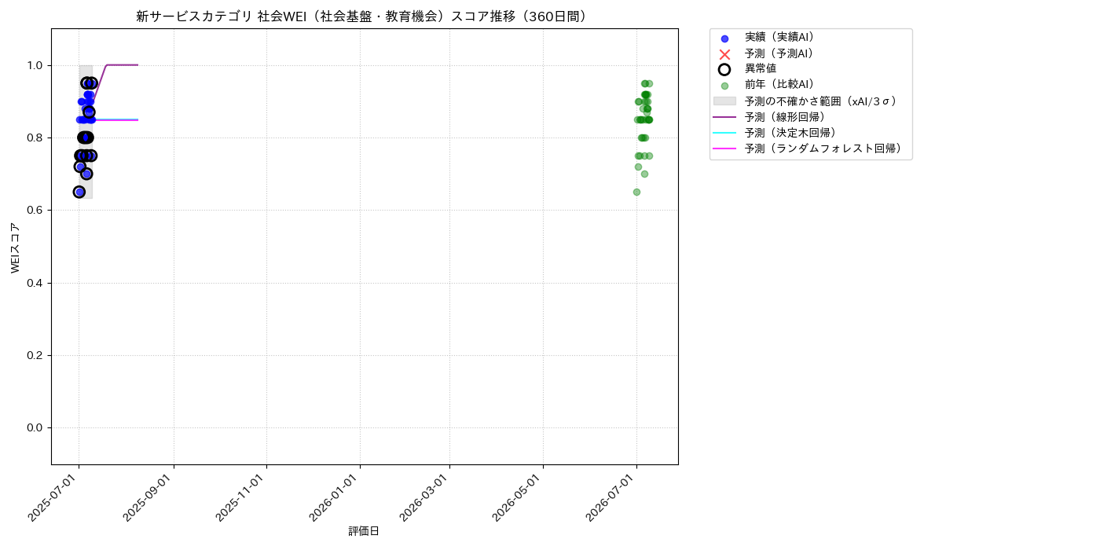Click the gray uncertainty swatch in the legend
Screen dimensions: 1100x550
coord(724,101)
